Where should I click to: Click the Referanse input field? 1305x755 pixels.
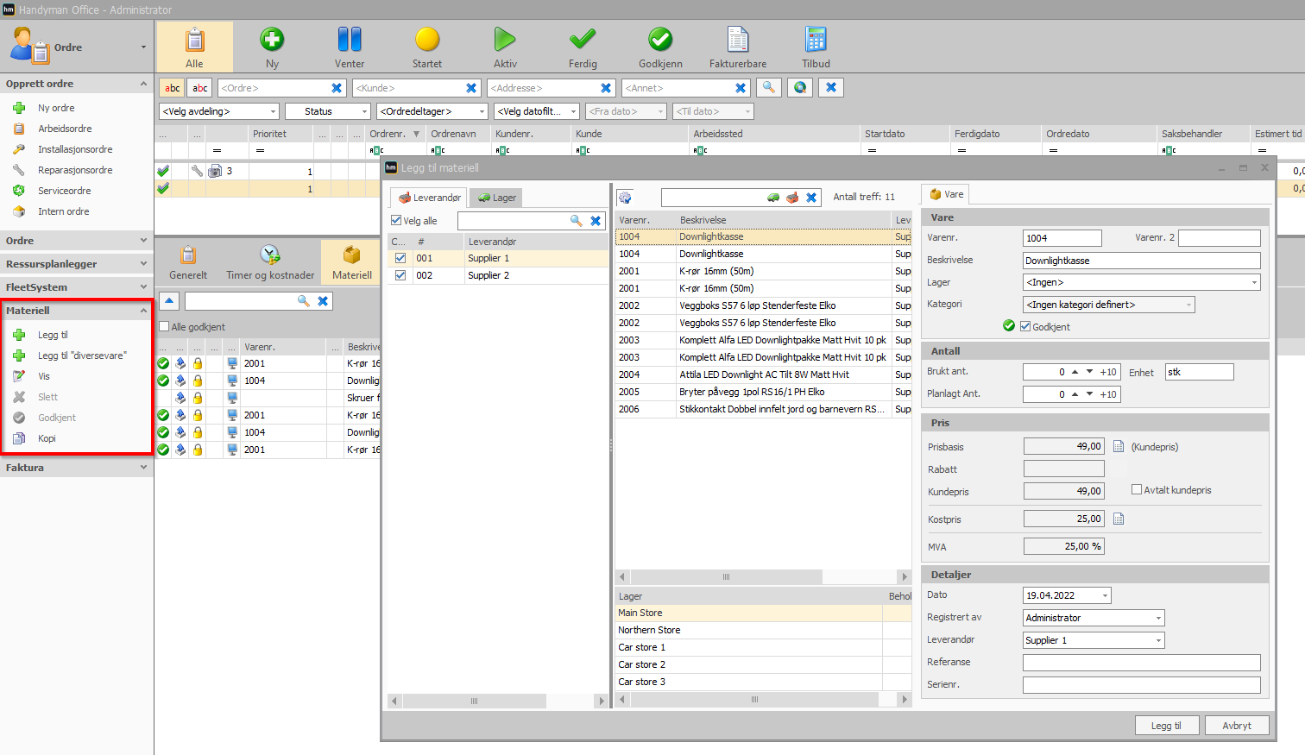pos(1141,663)
